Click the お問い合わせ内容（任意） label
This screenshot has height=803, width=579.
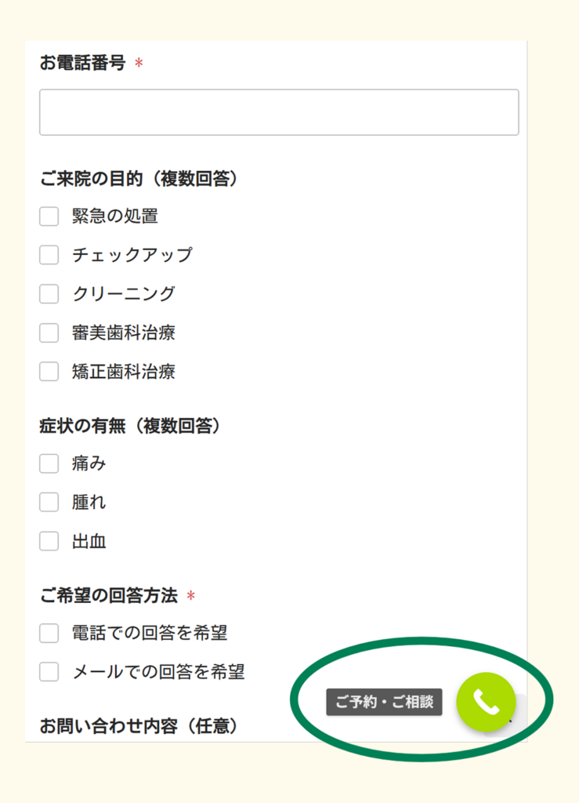click(x=139, y=726)
